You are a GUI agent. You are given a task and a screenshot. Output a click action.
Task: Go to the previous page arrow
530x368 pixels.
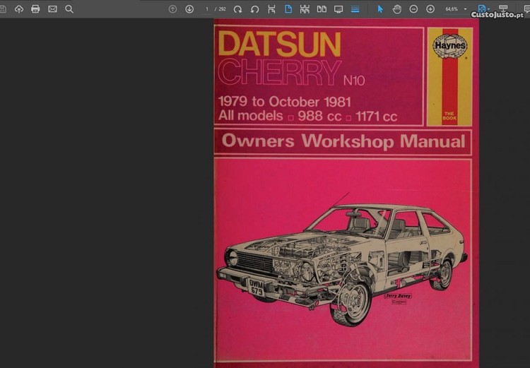click(173, 9)
